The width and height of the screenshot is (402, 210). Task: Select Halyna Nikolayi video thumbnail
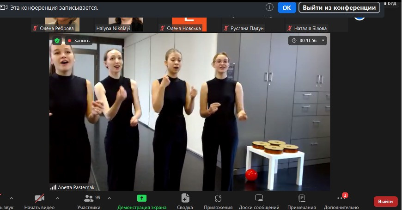tap(126, 25)
